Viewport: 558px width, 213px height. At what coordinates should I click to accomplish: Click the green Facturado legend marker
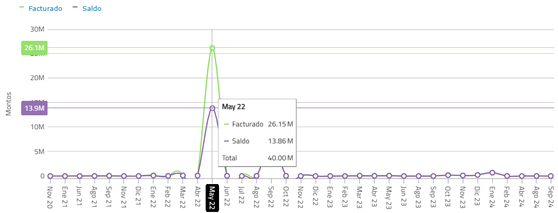pyautogui.click(x=22, y=8)
